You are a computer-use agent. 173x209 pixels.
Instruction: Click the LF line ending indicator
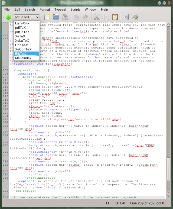click(x=108, y=203)
